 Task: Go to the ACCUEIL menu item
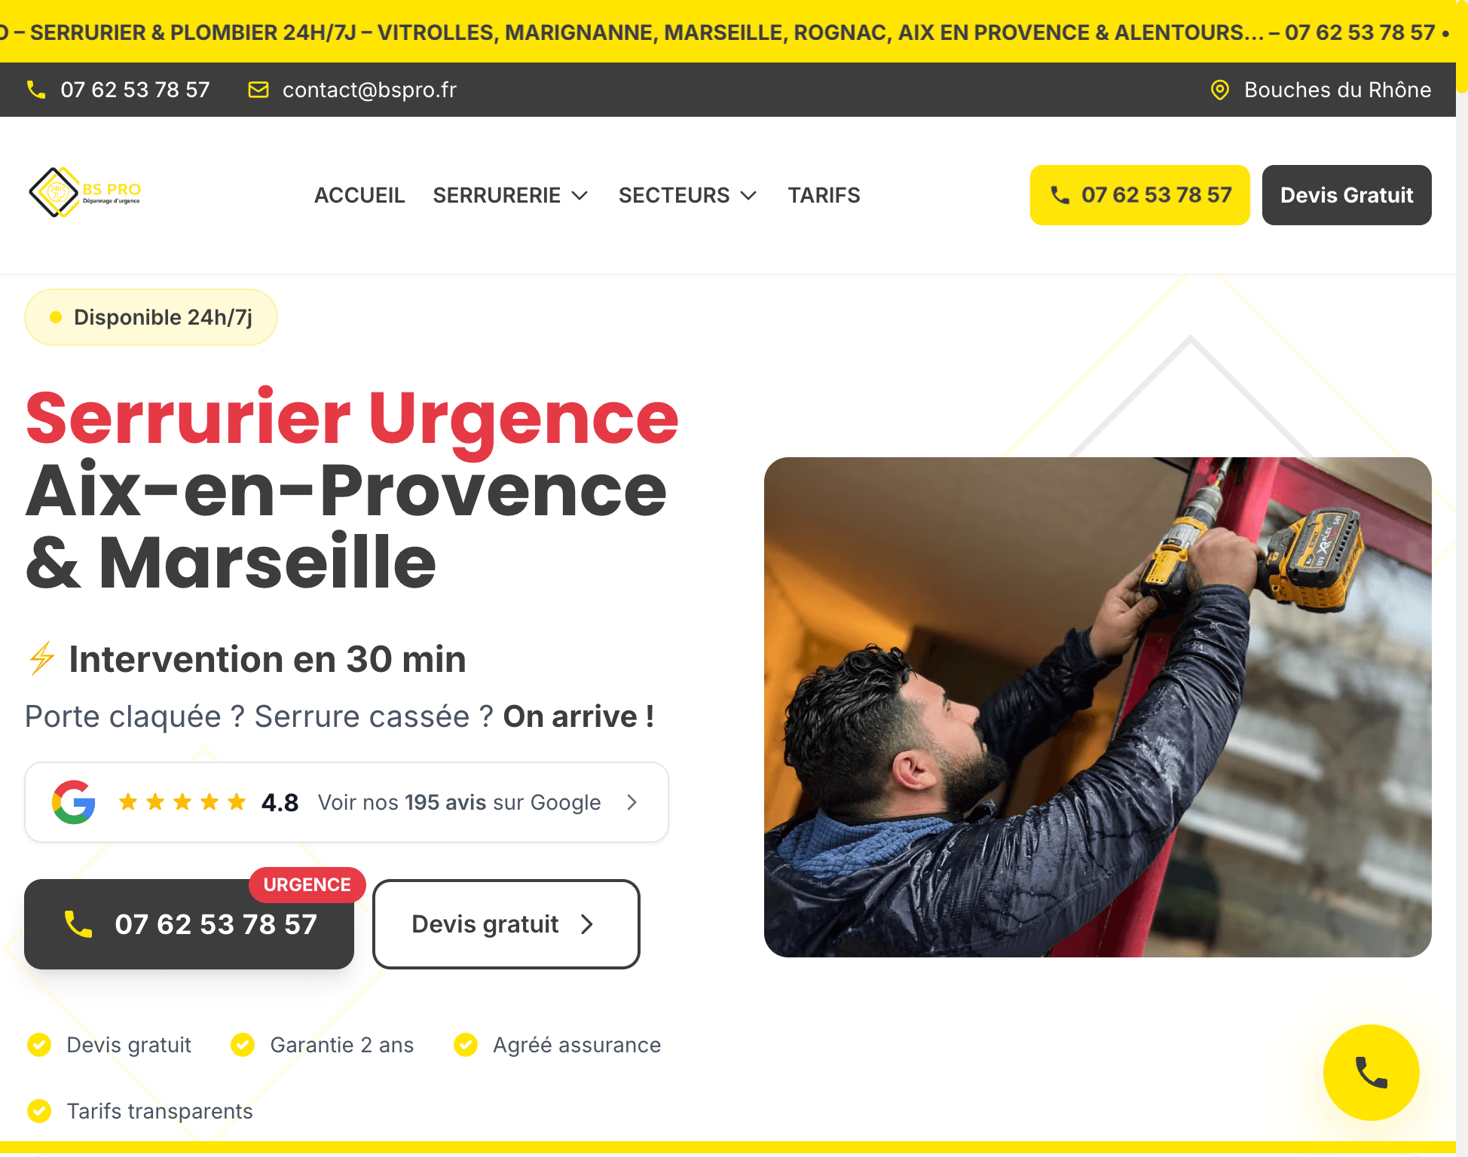(359, 195)
